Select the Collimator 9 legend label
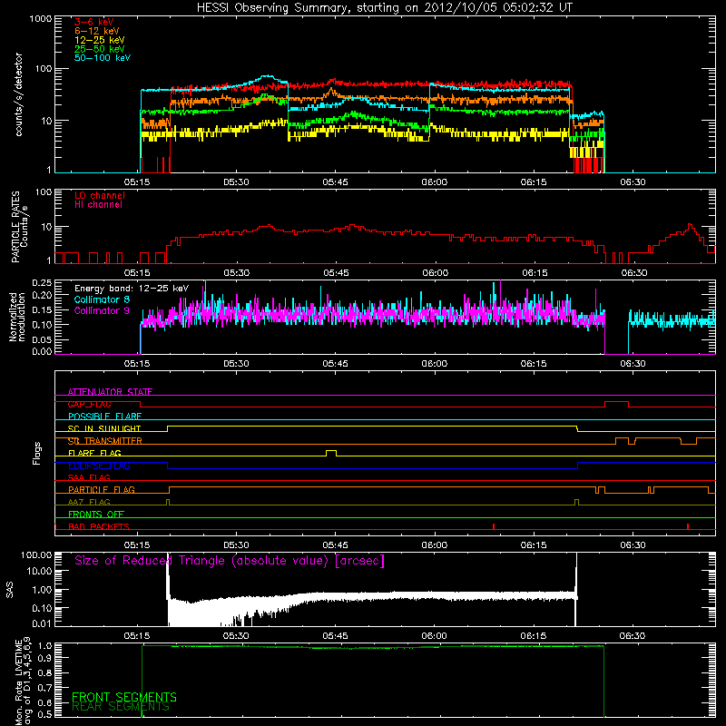 click(x=102, y=310)
